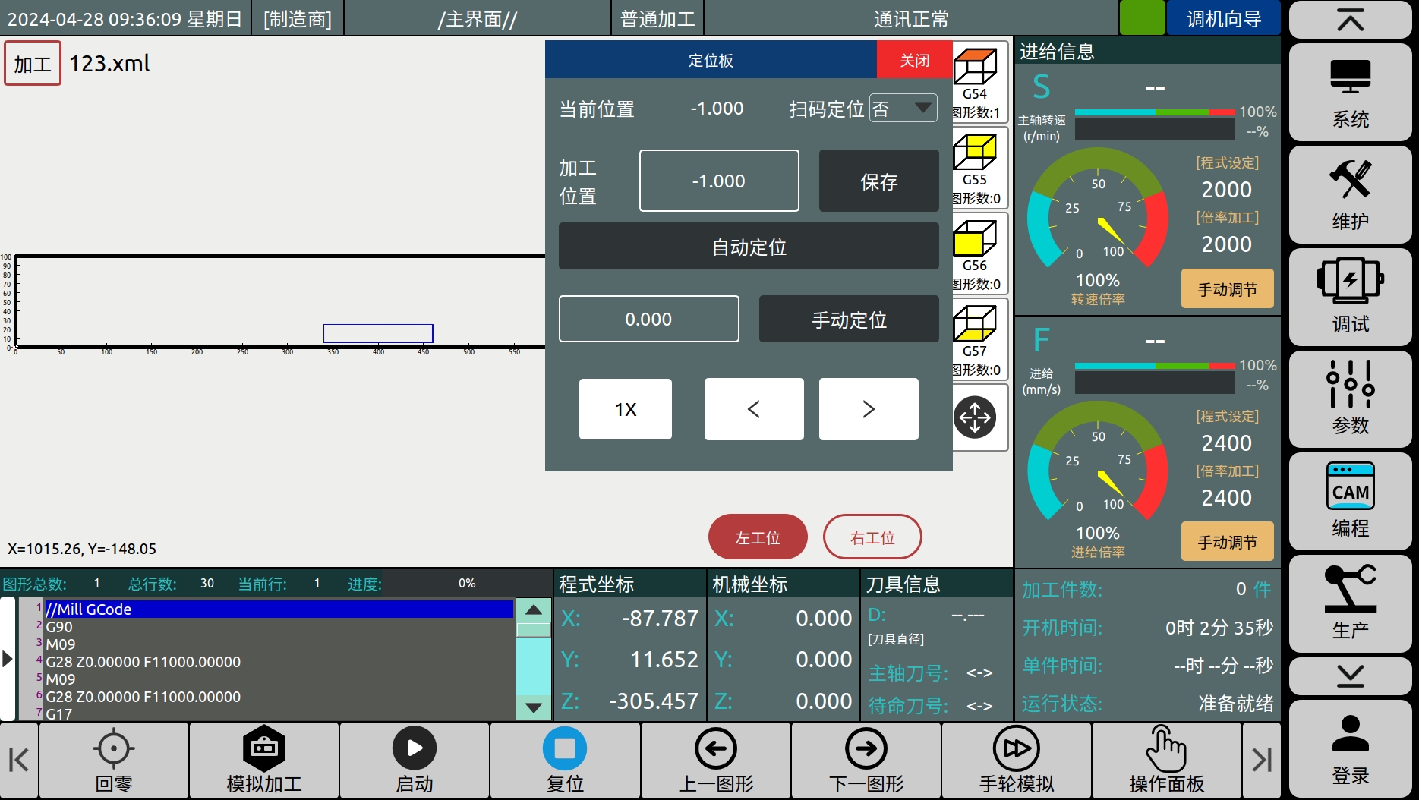Click the move/pan arrows icon
This screenshot has width=1419, height=800.
tap(975, 417)
